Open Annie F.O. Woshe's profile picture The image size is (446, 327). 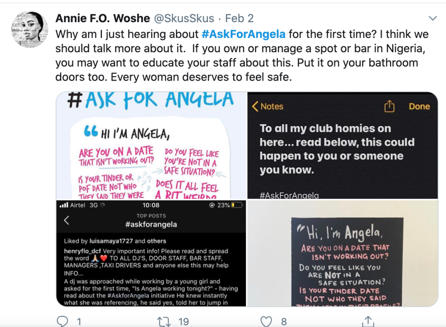pyautogui.click(x=29, y=29)
